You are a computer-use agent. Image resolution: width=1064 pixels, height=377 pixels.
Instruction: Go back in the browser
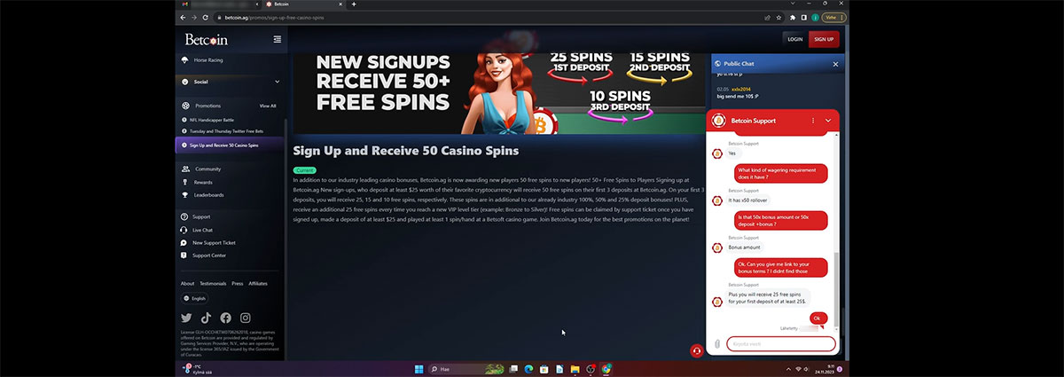[184, 17]
